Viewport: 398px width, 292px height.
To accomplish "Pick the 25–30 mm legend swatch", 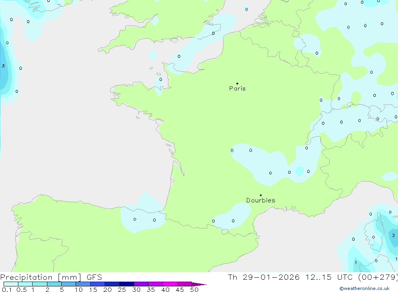I will pyautogui.click(x=127, y=284).
